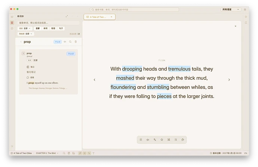Click the top icon in right sidebar
258x167 pixels.
click(x=246, y=17)
